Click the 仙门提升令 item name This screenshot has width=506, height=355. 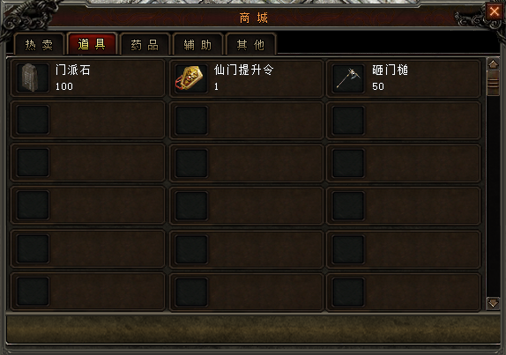(243, 70)
